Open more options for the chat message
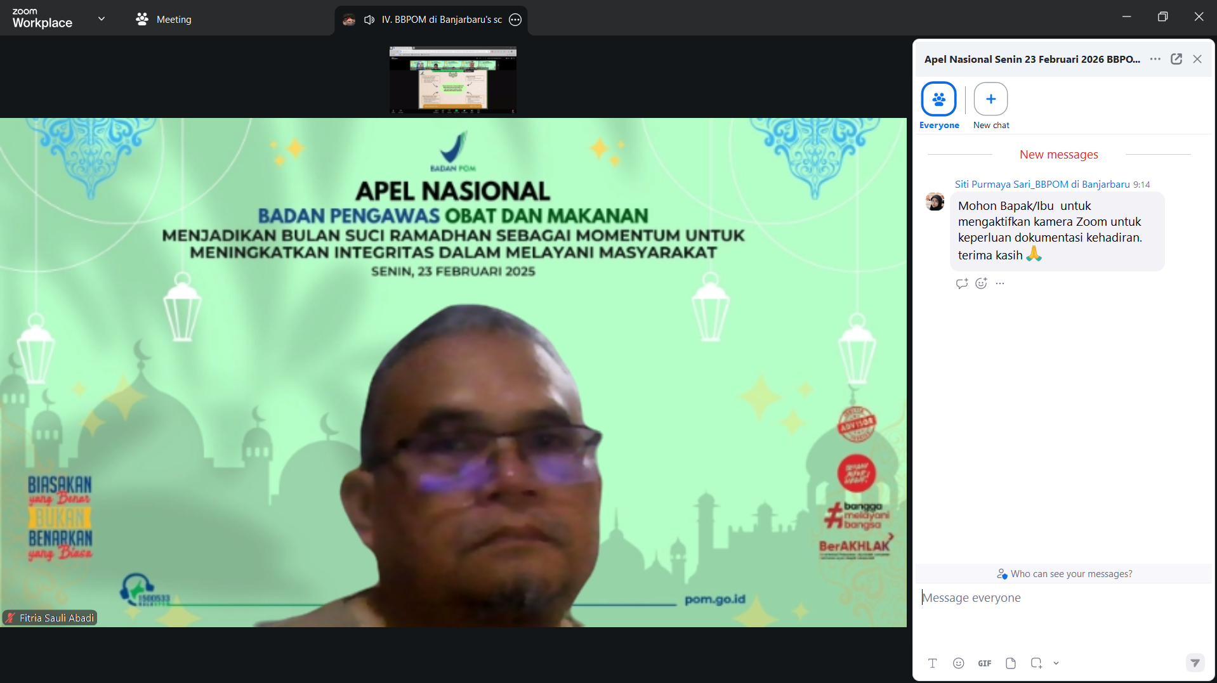Screen dimensions: 1217x683 1000,283
